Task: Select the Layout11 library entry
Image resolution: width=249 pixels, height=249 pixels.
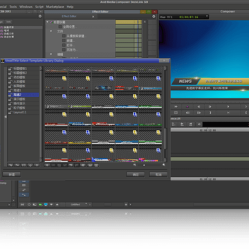Action: point(24,112)
